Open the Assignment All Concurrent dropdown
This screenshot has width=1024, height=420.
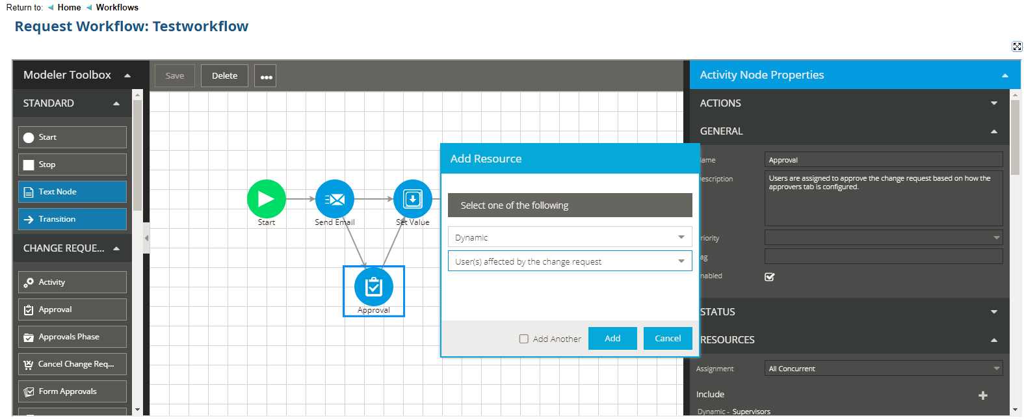tap(883, 369)
